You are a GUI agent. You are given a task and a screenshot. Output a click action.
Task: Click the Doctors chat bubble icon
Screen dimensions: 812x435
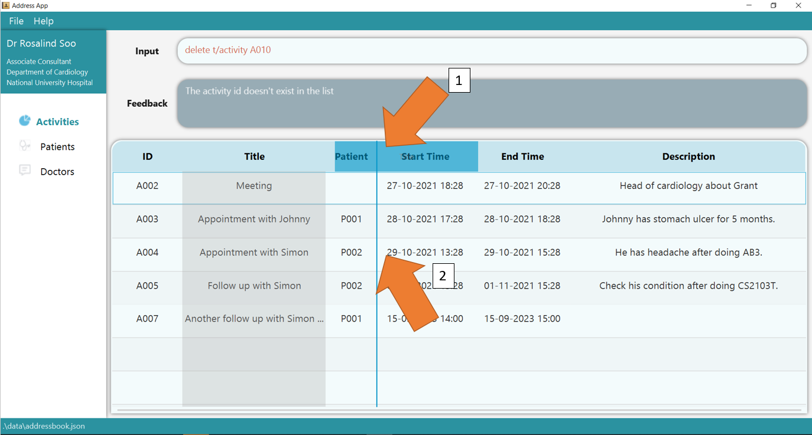[x=24, y=171]
